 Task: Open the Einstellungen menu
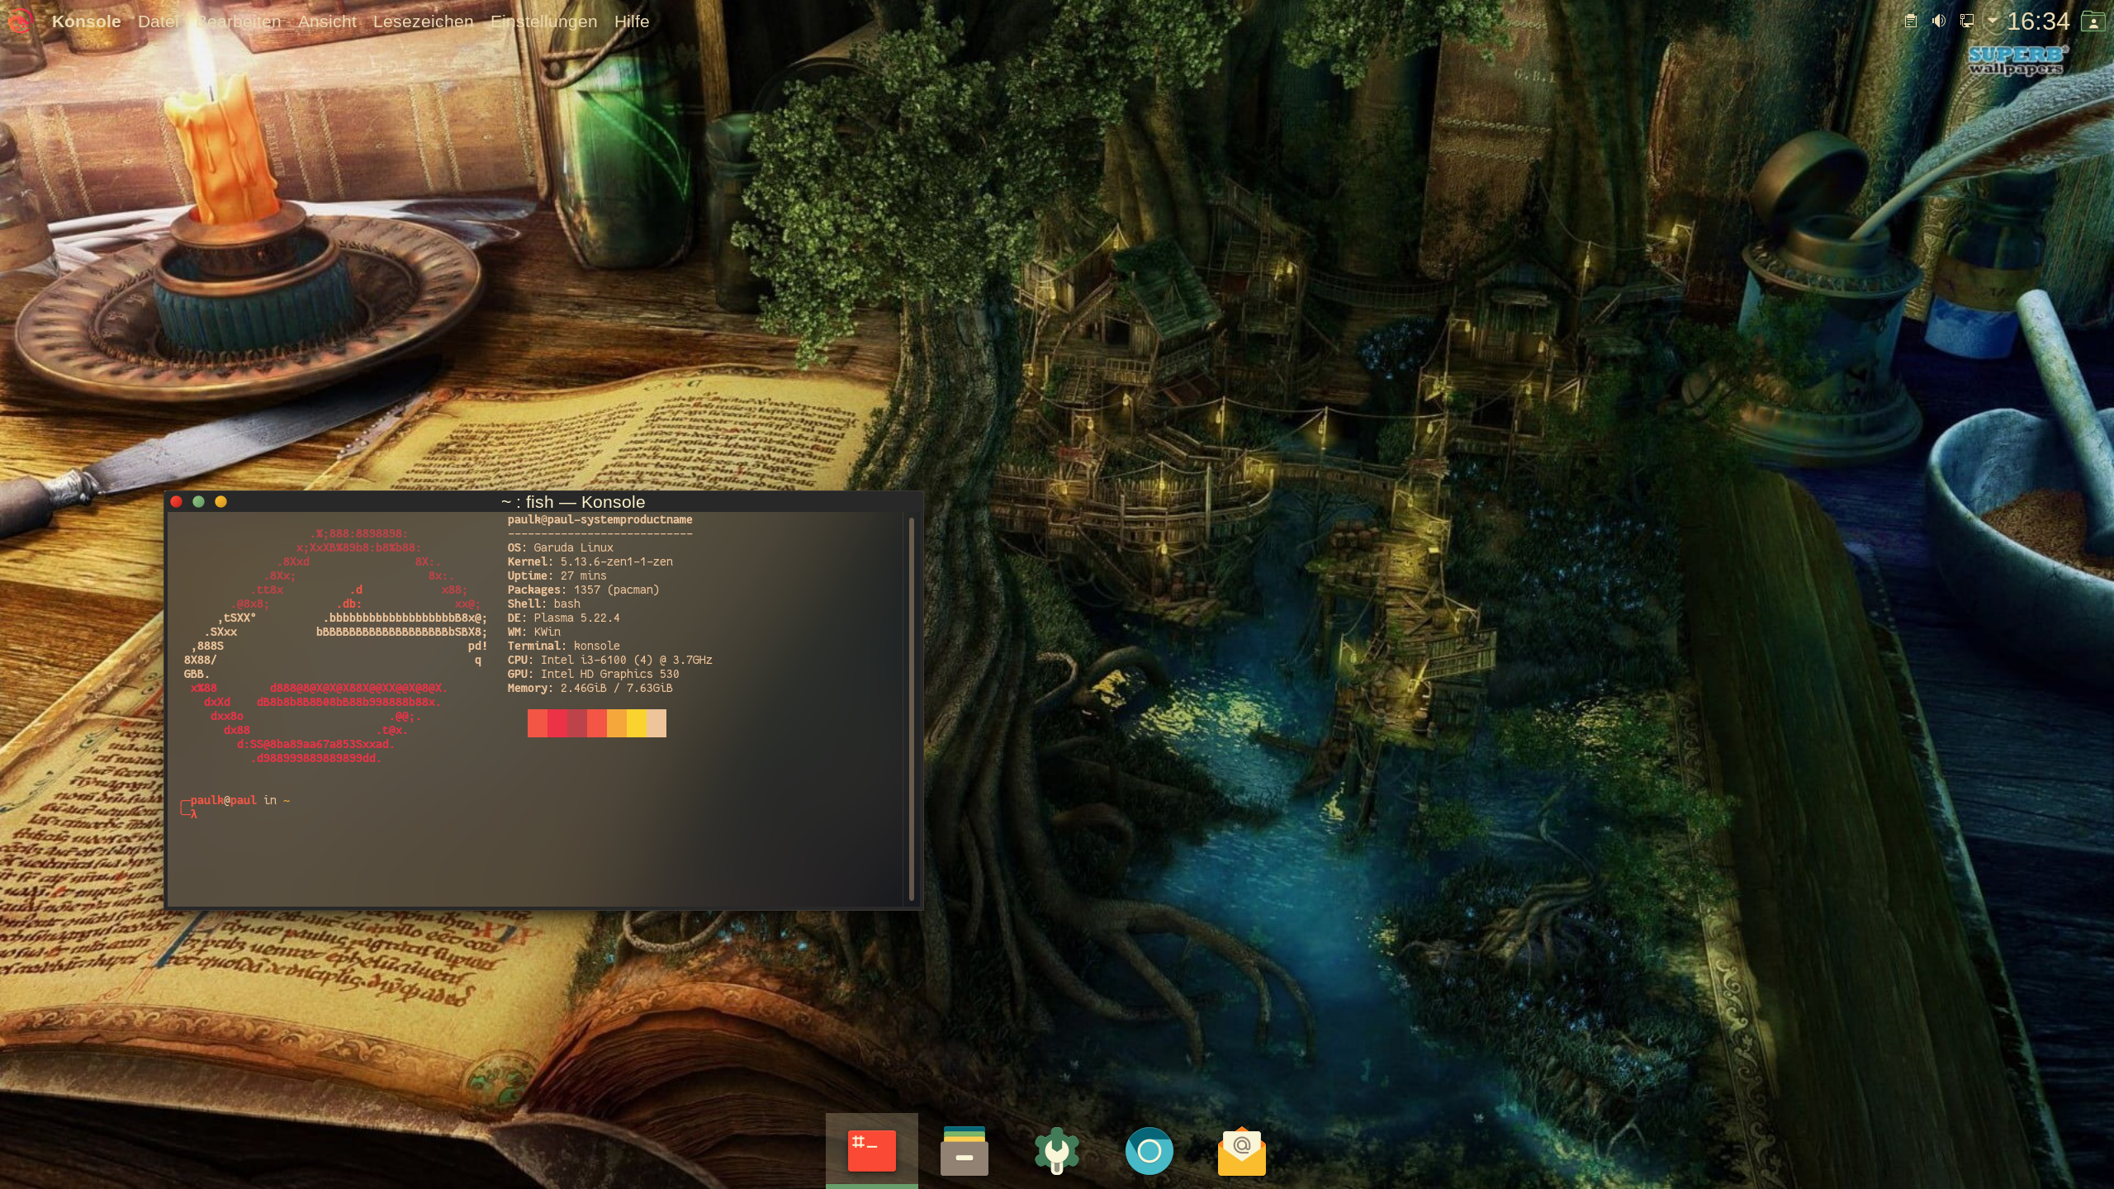point(543,21)
